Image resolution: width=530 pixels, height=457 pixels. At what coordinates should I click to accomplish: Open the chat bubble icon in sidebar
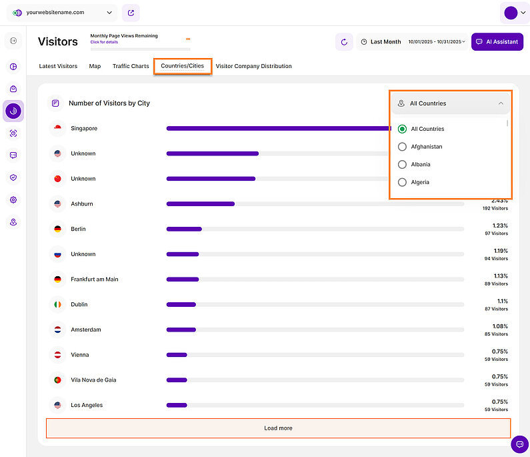click(13, 155)
